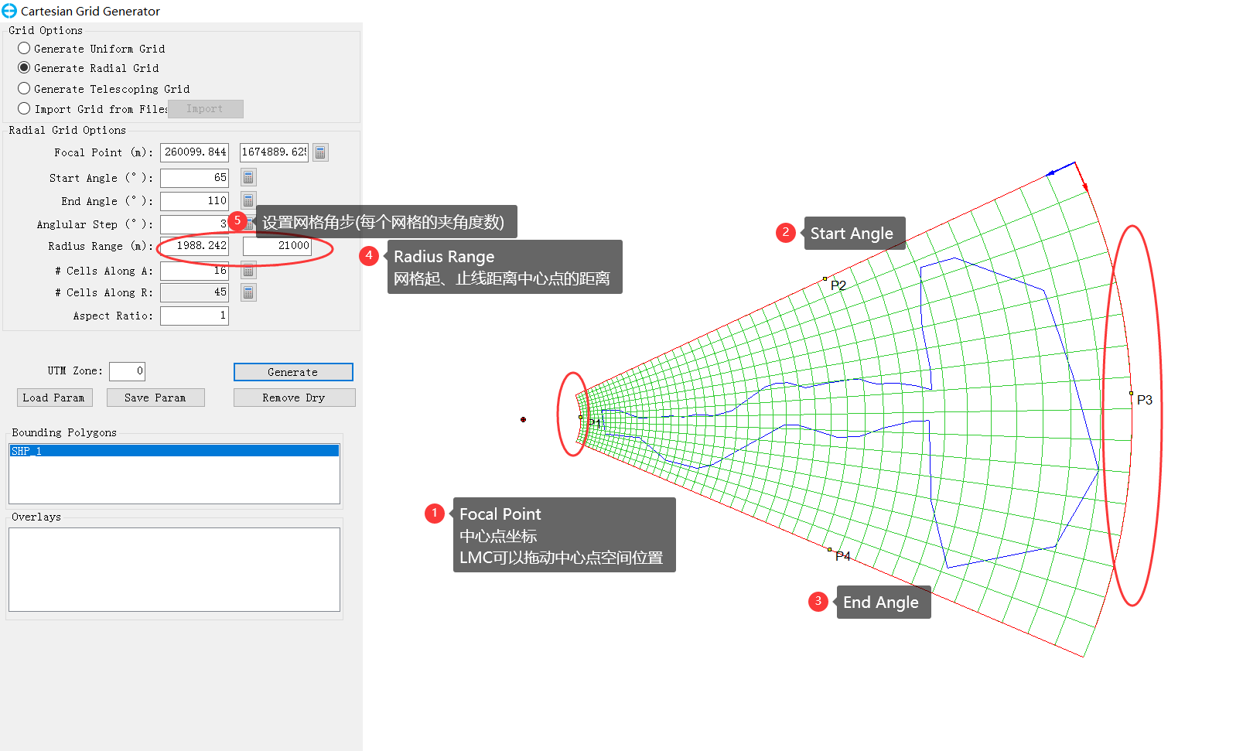The image size is (1243, 751).
Task: Click calculator icon beside Cells Along A
Action: click(x=248, y=271)
